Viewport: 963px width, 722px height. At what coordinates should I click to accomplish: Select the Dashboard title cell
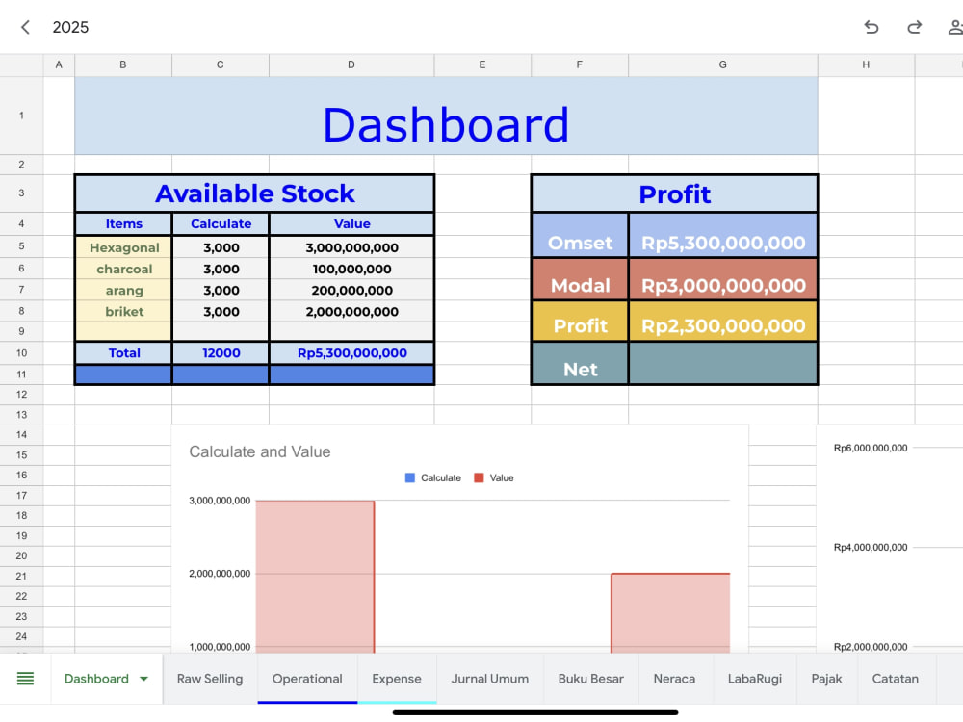446,116
